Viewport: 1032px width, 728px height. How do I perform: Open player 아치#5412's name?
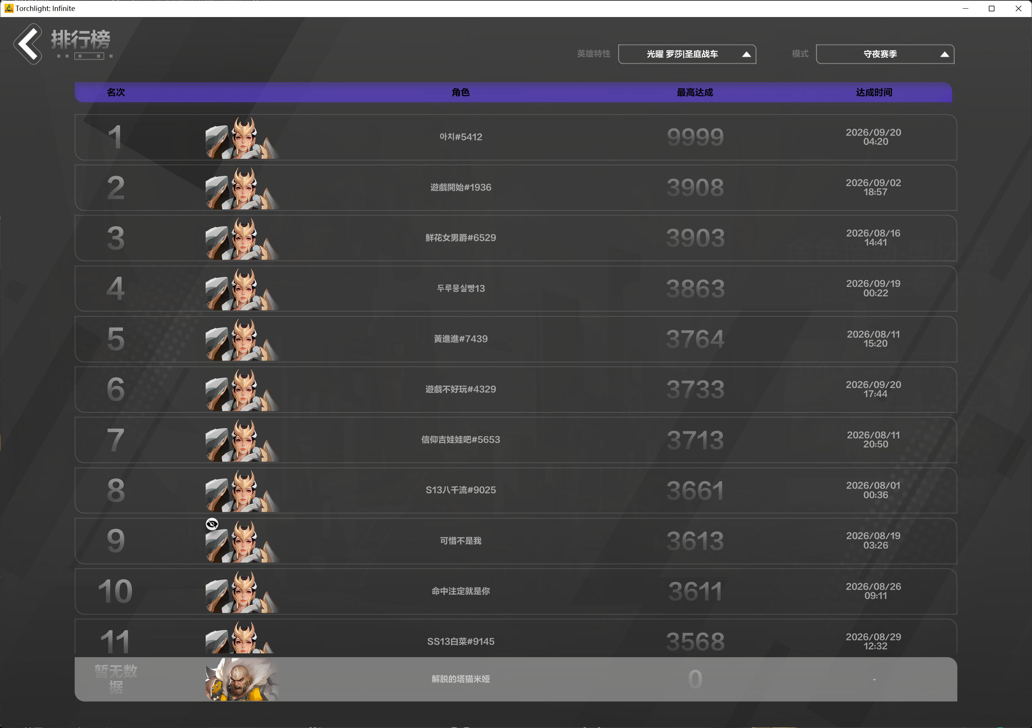coord(461,137)
